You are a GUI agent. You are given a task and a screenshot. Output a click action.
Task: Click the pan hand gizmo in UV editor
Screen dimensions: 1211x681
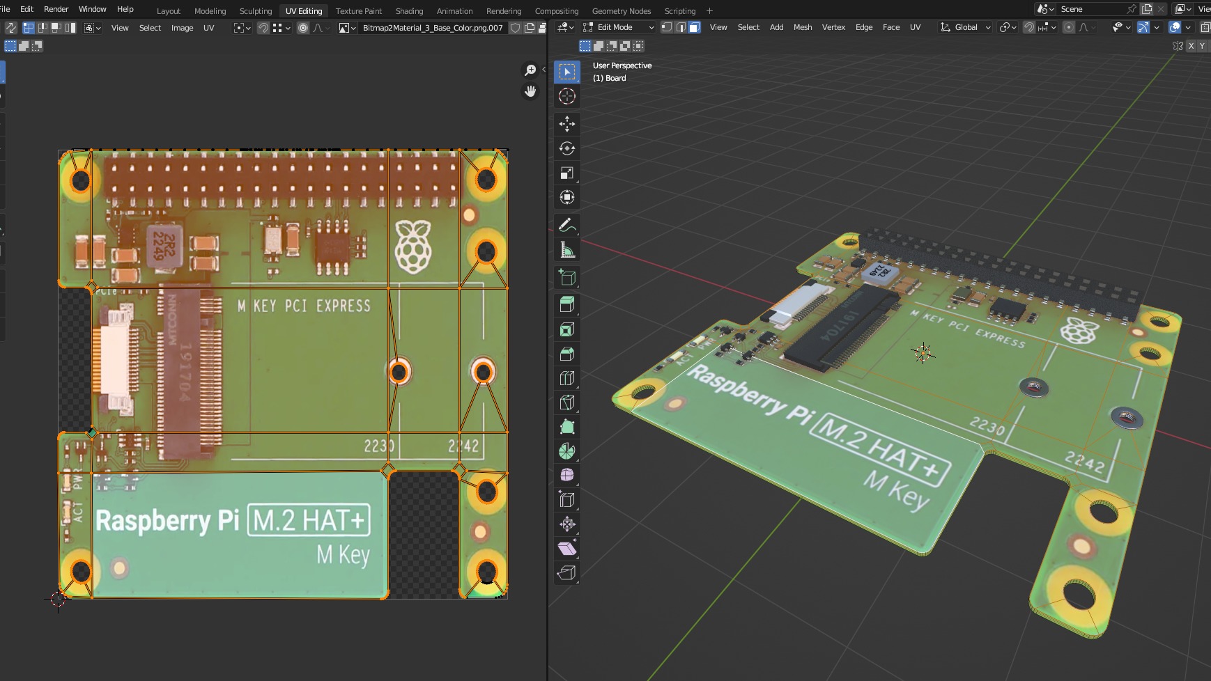tap(530, 91)
